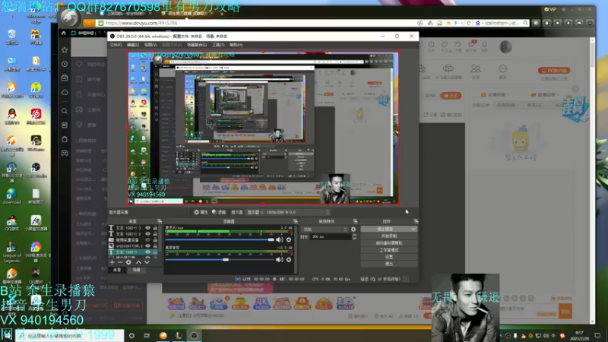Click the 退出 button in Controls

coord(389,264)
